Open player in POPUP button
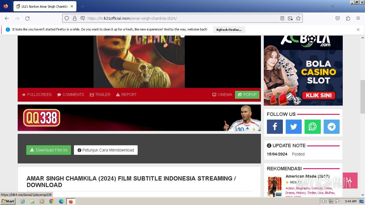Image resolution: width=365 pixels, height=205 pixels. [247, 95]
